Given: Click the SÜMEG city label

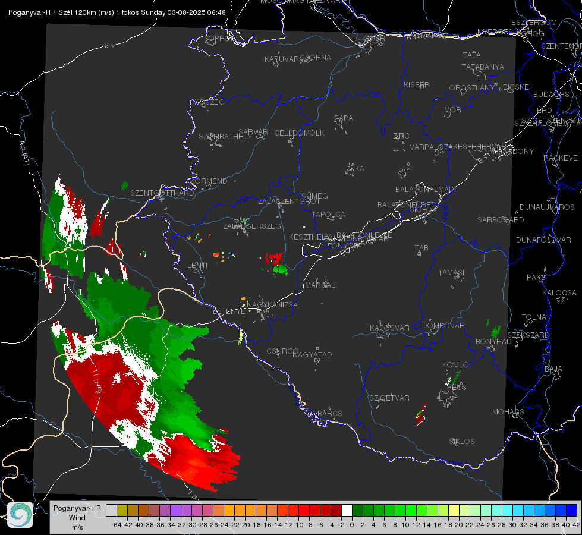Looking at the screenshot, I should tap(314, 196).
